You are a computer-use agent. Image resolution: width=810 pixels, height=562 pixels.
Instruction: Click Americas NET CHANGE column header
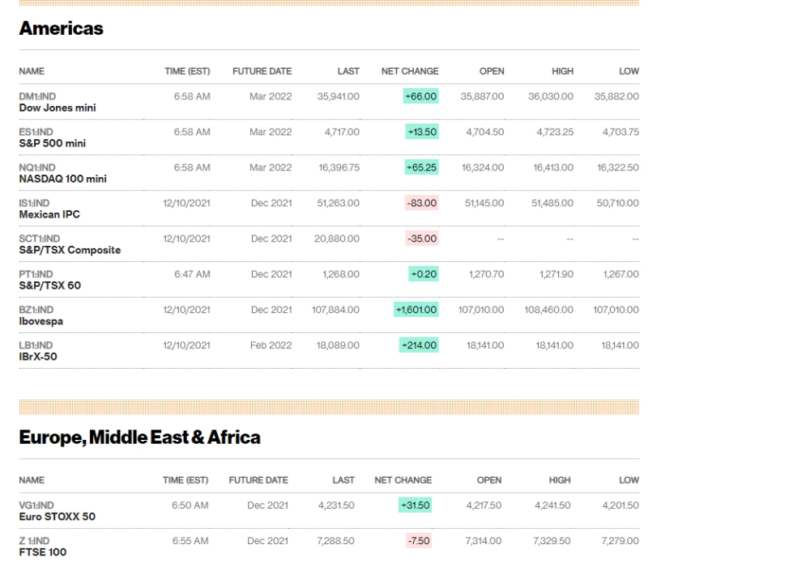coord(410,71)
